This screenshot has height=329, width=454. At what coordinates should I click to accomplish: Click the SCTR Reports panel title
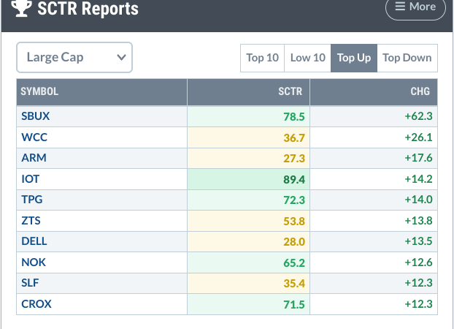click(88, 8)
